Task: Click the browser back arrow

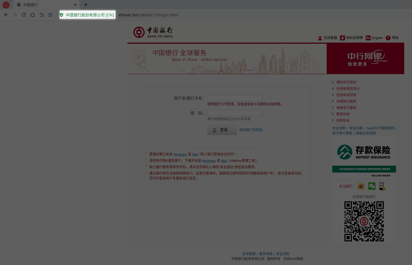Action: (6, 15)
